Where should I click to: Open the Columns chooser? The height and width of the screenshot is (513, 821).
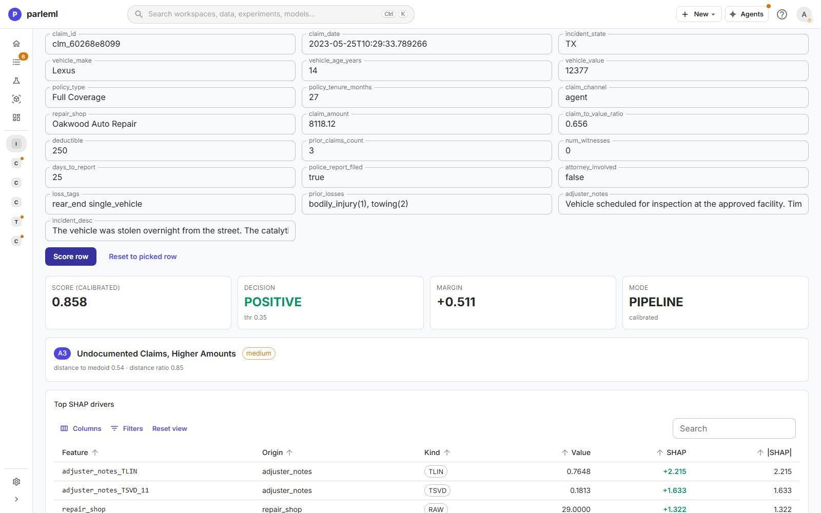(81, 428)
